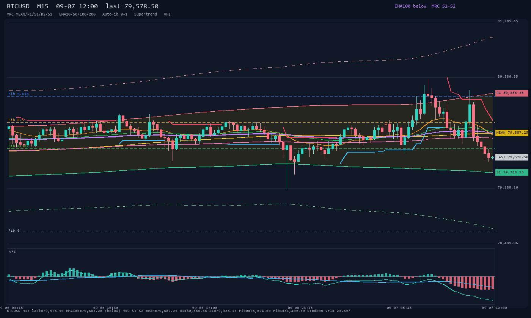Image resolution: width=531 pixels, height=318 pixels.
Task: Click the 79,188.16 price axis label
Action: tap(507, 187)
